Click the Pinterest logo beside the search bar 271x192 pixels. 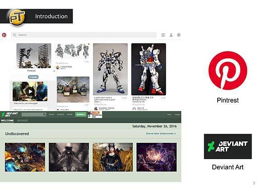click(x=4, y=35)
